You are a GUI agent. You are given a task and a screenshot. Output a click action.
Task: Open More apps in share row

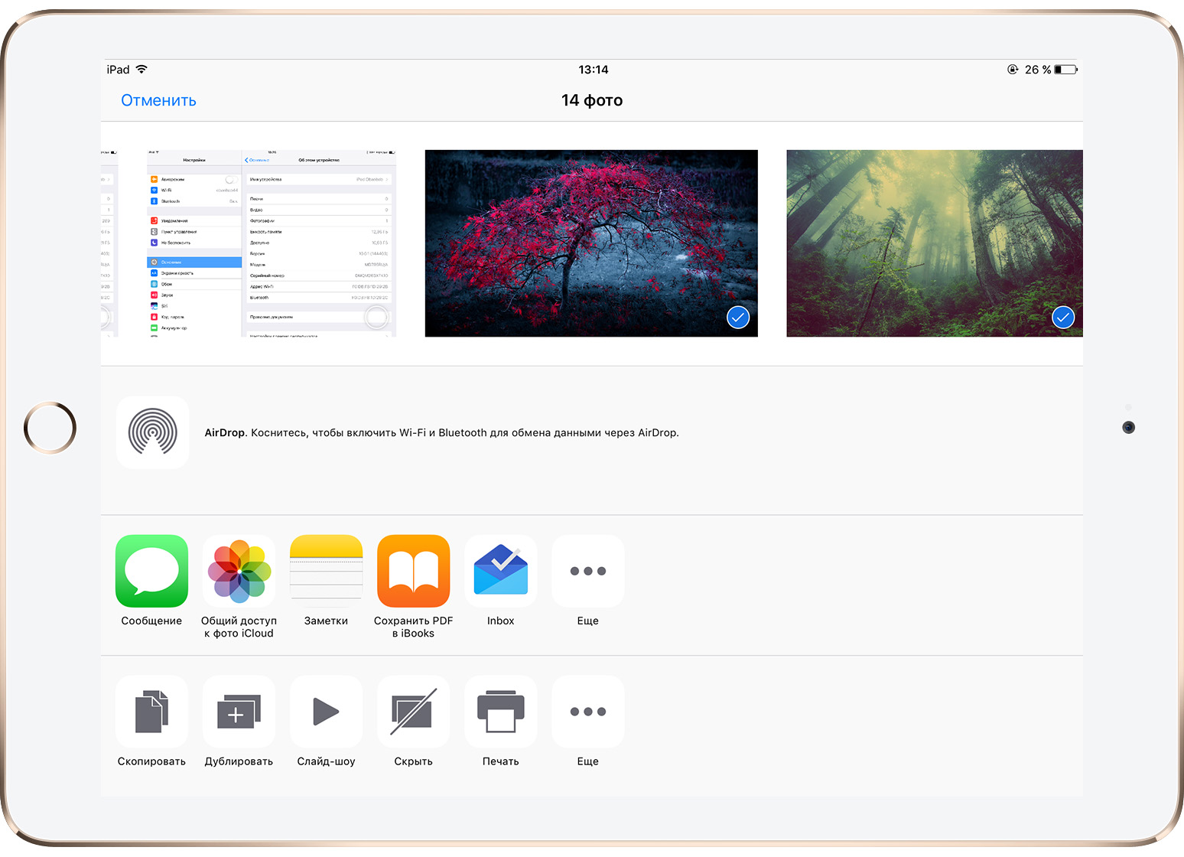point(587,571)
